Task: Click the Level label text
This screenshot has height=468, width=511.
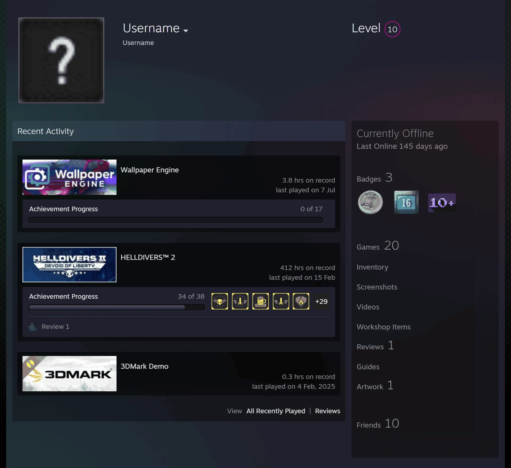Action: pyautogui.click(x=366, y=28)
